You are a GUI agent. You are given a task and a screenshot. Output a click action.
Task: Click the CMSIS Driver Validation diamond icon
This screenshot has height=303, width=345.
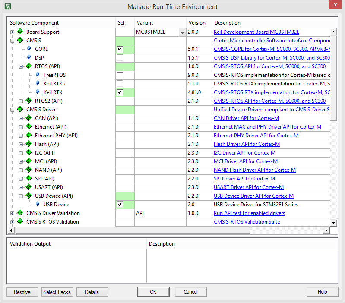click(20, 213)
